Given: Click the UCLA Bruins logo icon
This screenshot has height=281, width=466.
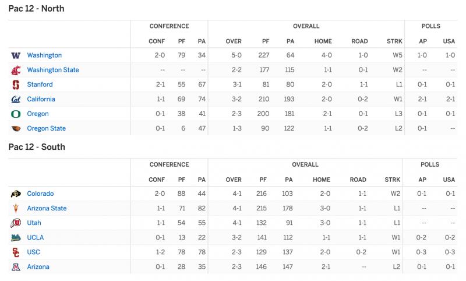Looking at the screenshot, I should pos(16,238).
